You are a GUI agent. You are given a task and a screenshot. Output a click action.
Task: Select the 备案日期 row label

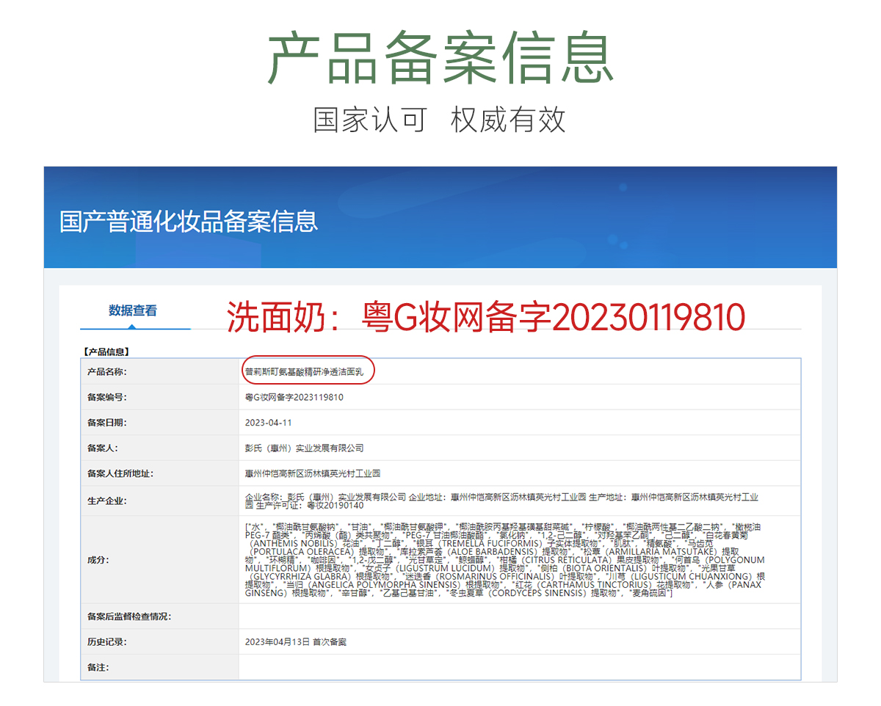click(107, 423)
